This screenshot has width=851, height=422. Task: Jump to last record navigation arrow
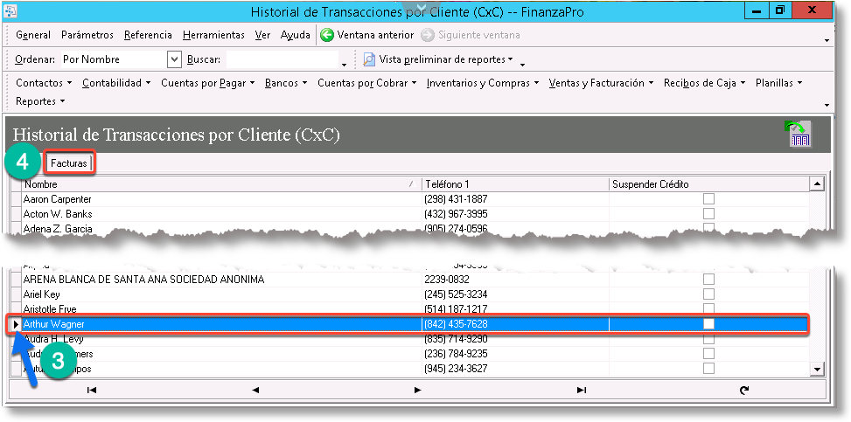pos(582,390)
